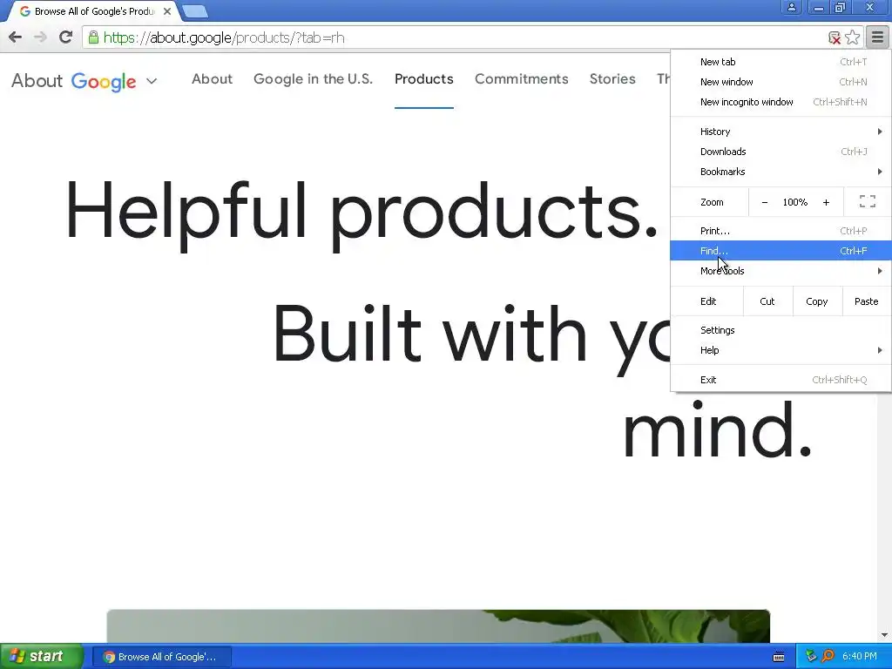The image size is (892, 669).
Task: Click the 6:40 PM system clock
Action: [859, 657]
